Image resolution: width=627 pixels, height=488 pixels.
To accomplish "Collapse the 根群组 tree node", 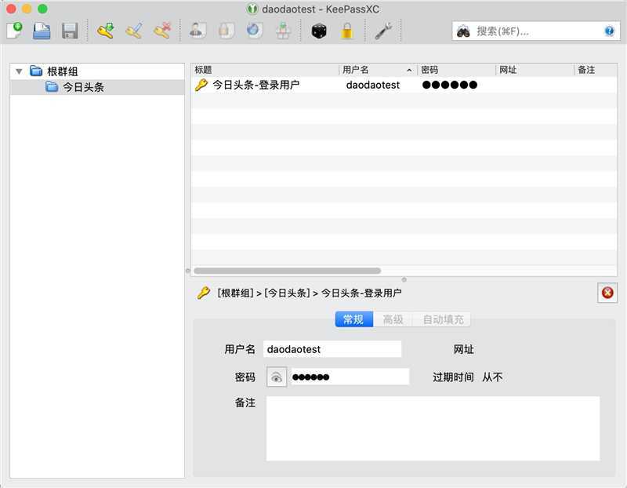I will click(19, 71).
